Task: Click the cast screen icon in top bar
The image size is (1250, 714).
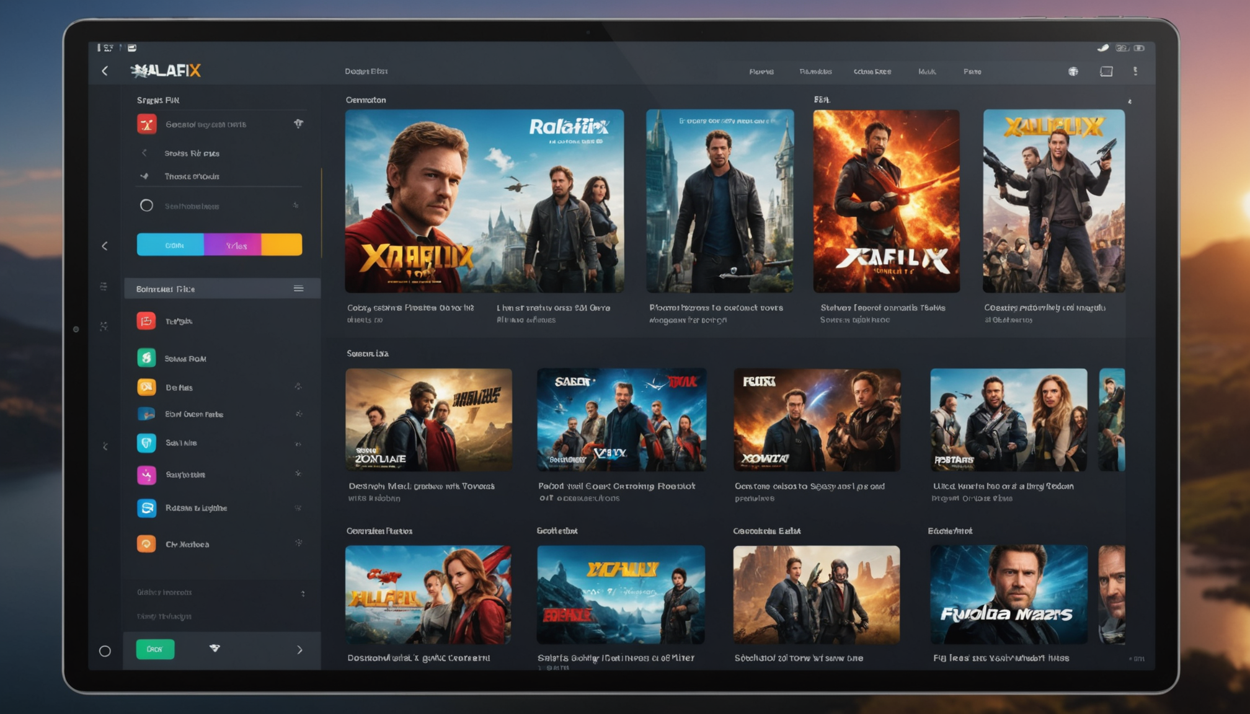Action: (x=1106, y=71)
